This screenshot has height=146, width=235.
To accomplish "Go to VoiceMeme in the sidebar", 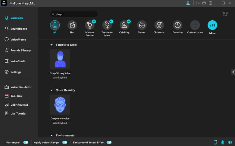I will (x=15, y=40).
